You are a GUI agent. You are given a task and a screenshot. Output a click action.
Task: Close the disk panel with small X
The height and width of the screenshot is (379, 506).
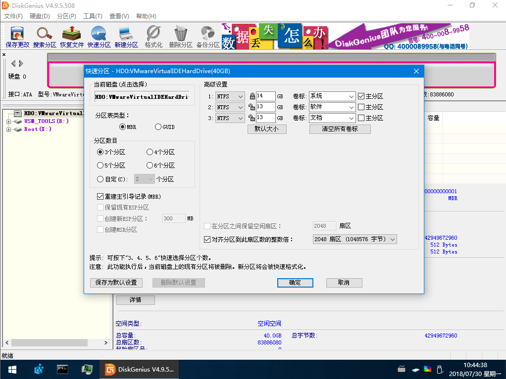(4, 55)
